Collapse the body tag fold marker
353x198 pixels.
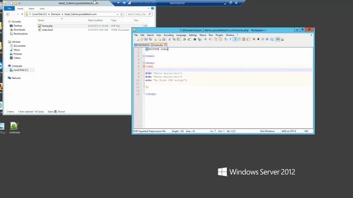pyautogui.click(x=144, y=63)
